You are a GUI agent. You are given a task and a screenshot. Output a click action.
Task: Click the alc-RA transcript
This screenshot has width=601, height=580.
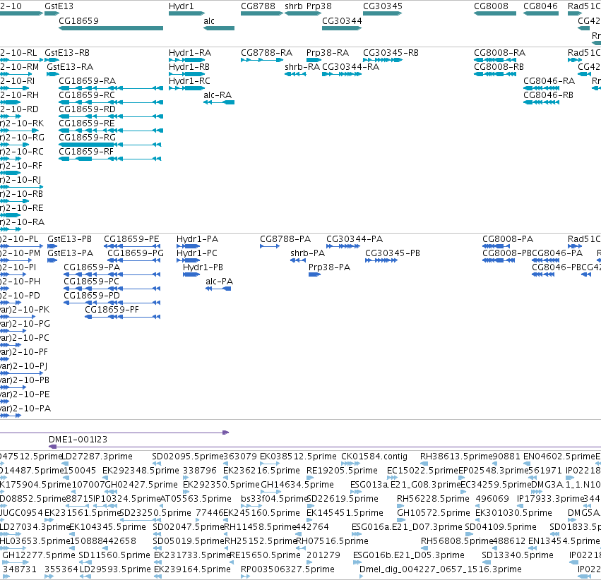pos(219,102)
